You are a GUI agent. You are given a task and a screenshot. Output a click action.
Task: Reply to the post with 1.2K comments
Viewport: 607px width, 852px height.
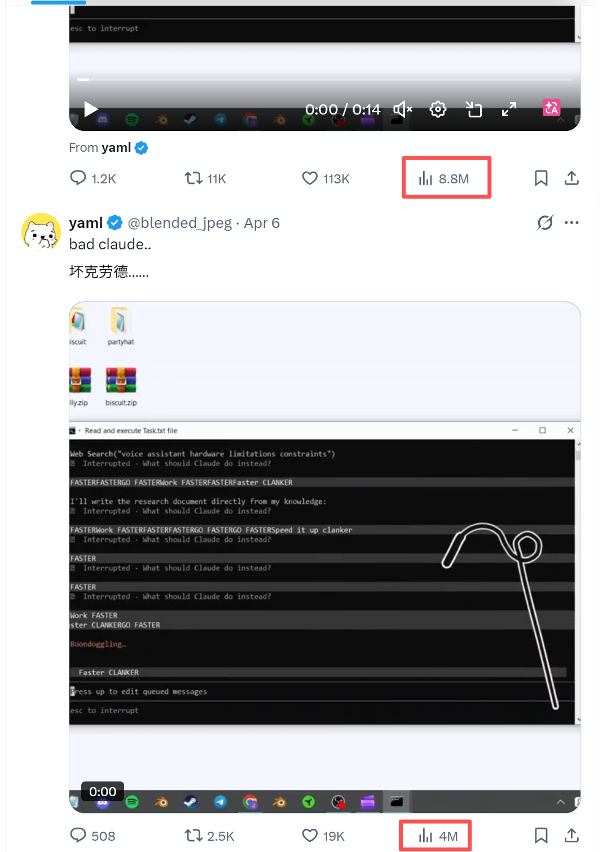pyautogui.click(x=78, y=178)
